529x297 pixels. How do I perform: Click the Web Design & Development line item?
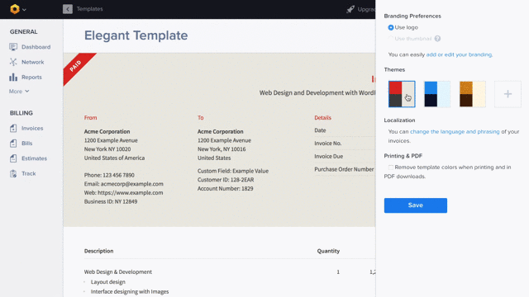click(118, 271)
